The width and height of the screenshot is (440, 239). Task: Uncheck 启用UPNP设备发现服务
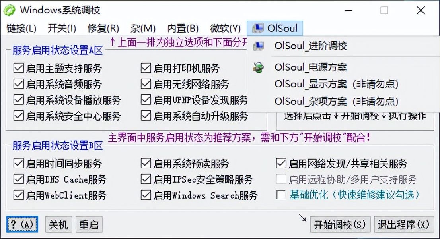[x=144, y=100]
